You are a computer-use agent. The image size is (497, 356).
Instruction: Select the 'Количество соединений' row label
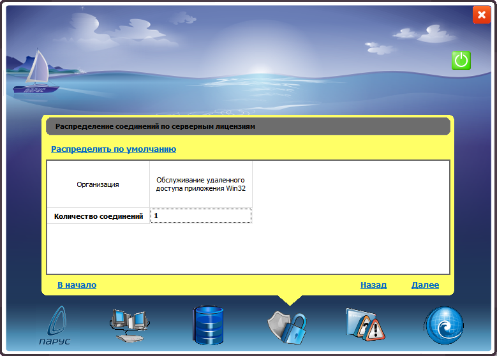coord(98,216)
